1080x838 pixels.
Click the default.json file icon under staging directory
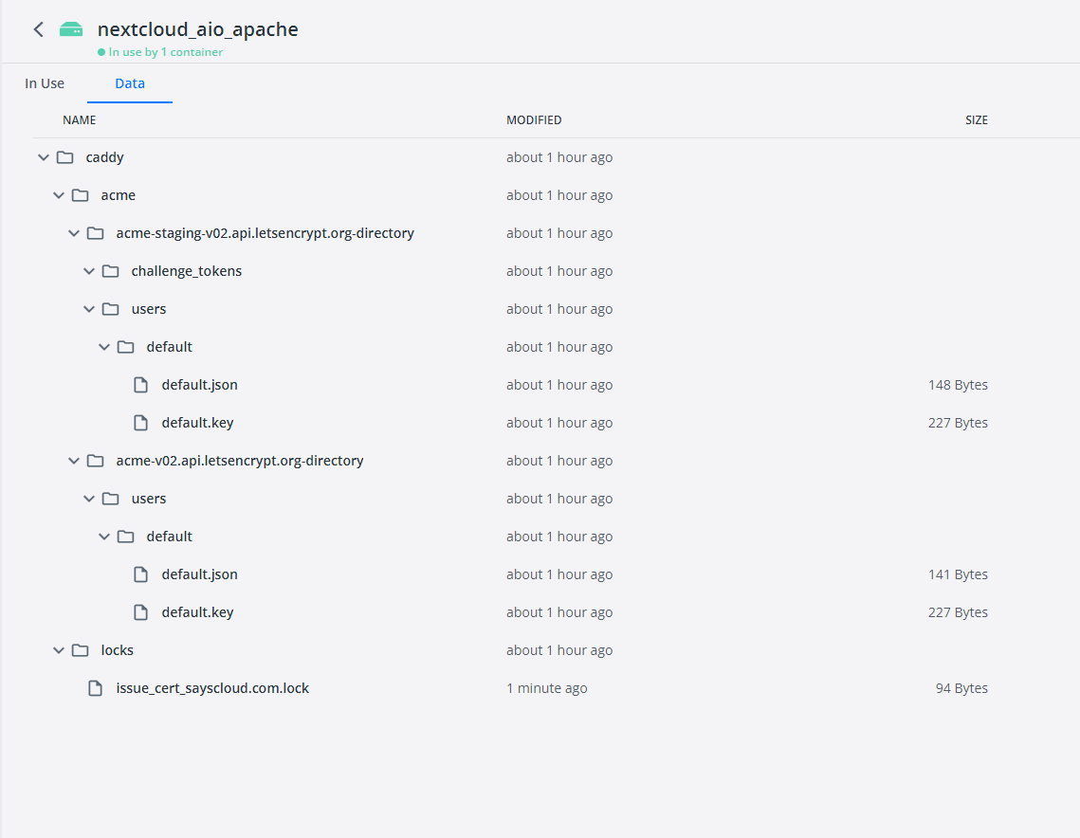140,384
